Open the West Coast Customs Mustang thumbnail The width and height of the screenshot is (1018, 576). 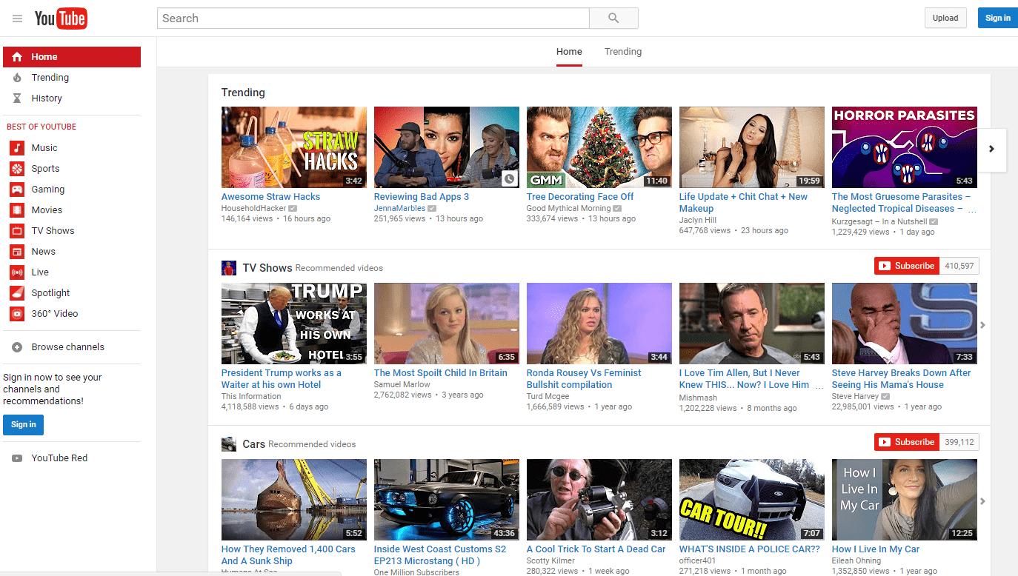tap(447, 500)
